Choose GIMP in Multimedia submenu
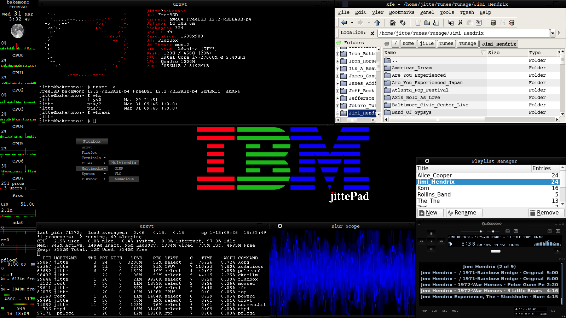Image resolution: width=566 pixels, height=318 pixels. coord(123,169)
